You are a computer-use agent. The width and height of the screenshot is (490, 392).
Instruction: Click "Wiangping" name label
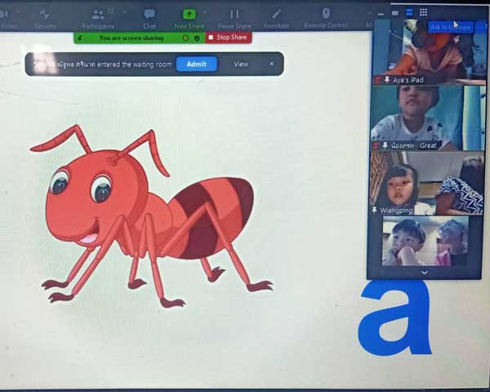pyautogui.click(x=396, y=211)
